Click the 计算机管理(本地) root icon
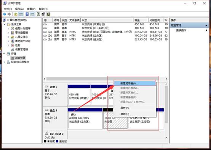Viewport: 211px width, 150px height. point(5,20)
